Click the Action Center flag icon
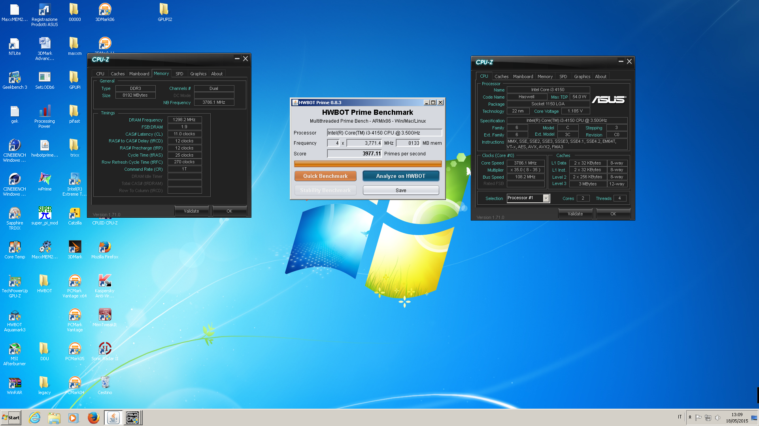Viewport: 759px width, 426px height. (698, 417)
